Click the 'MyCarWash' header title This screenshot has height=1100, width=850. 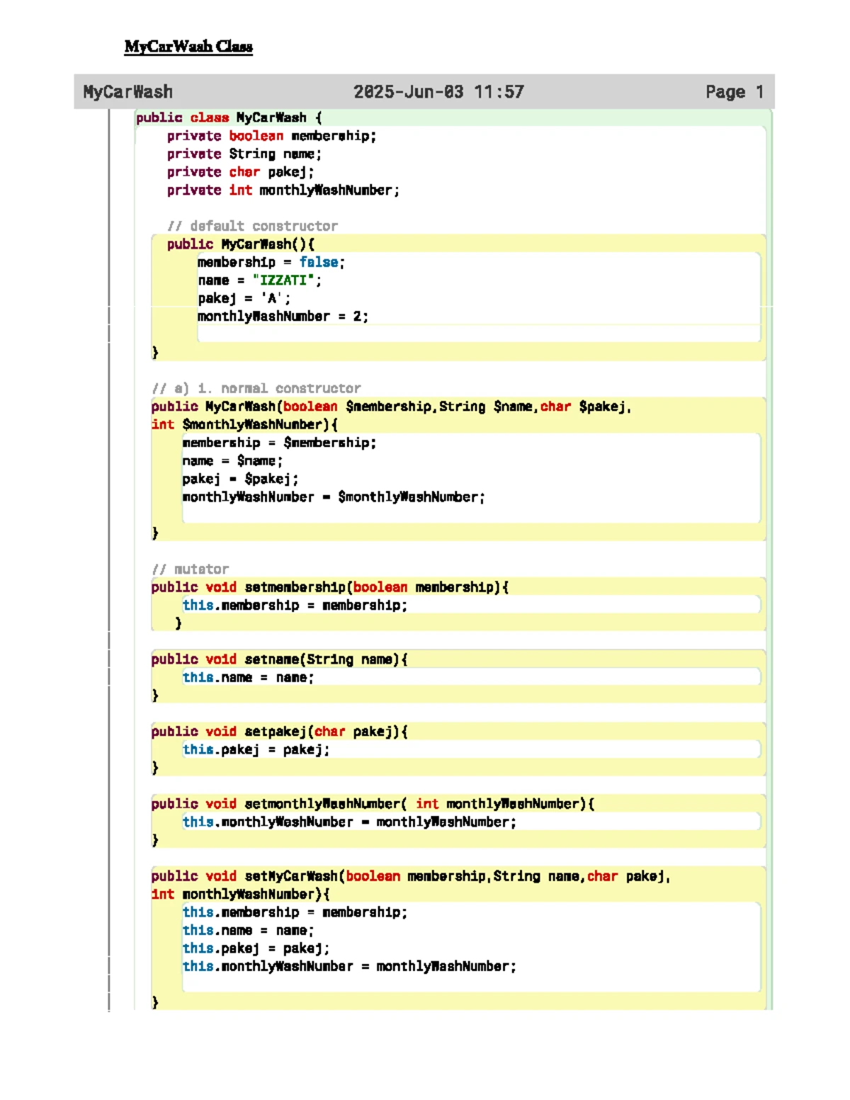[x=127, y=92]
